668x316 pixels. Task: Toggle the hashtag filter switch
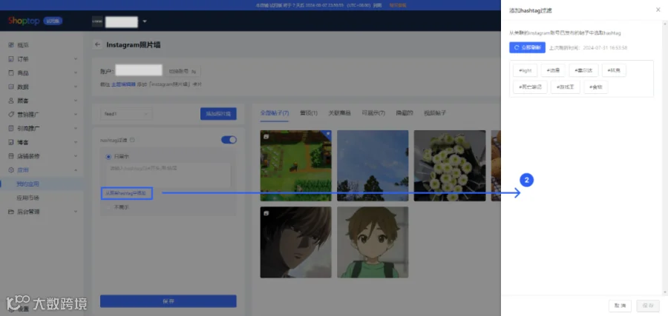pos(229,140)
